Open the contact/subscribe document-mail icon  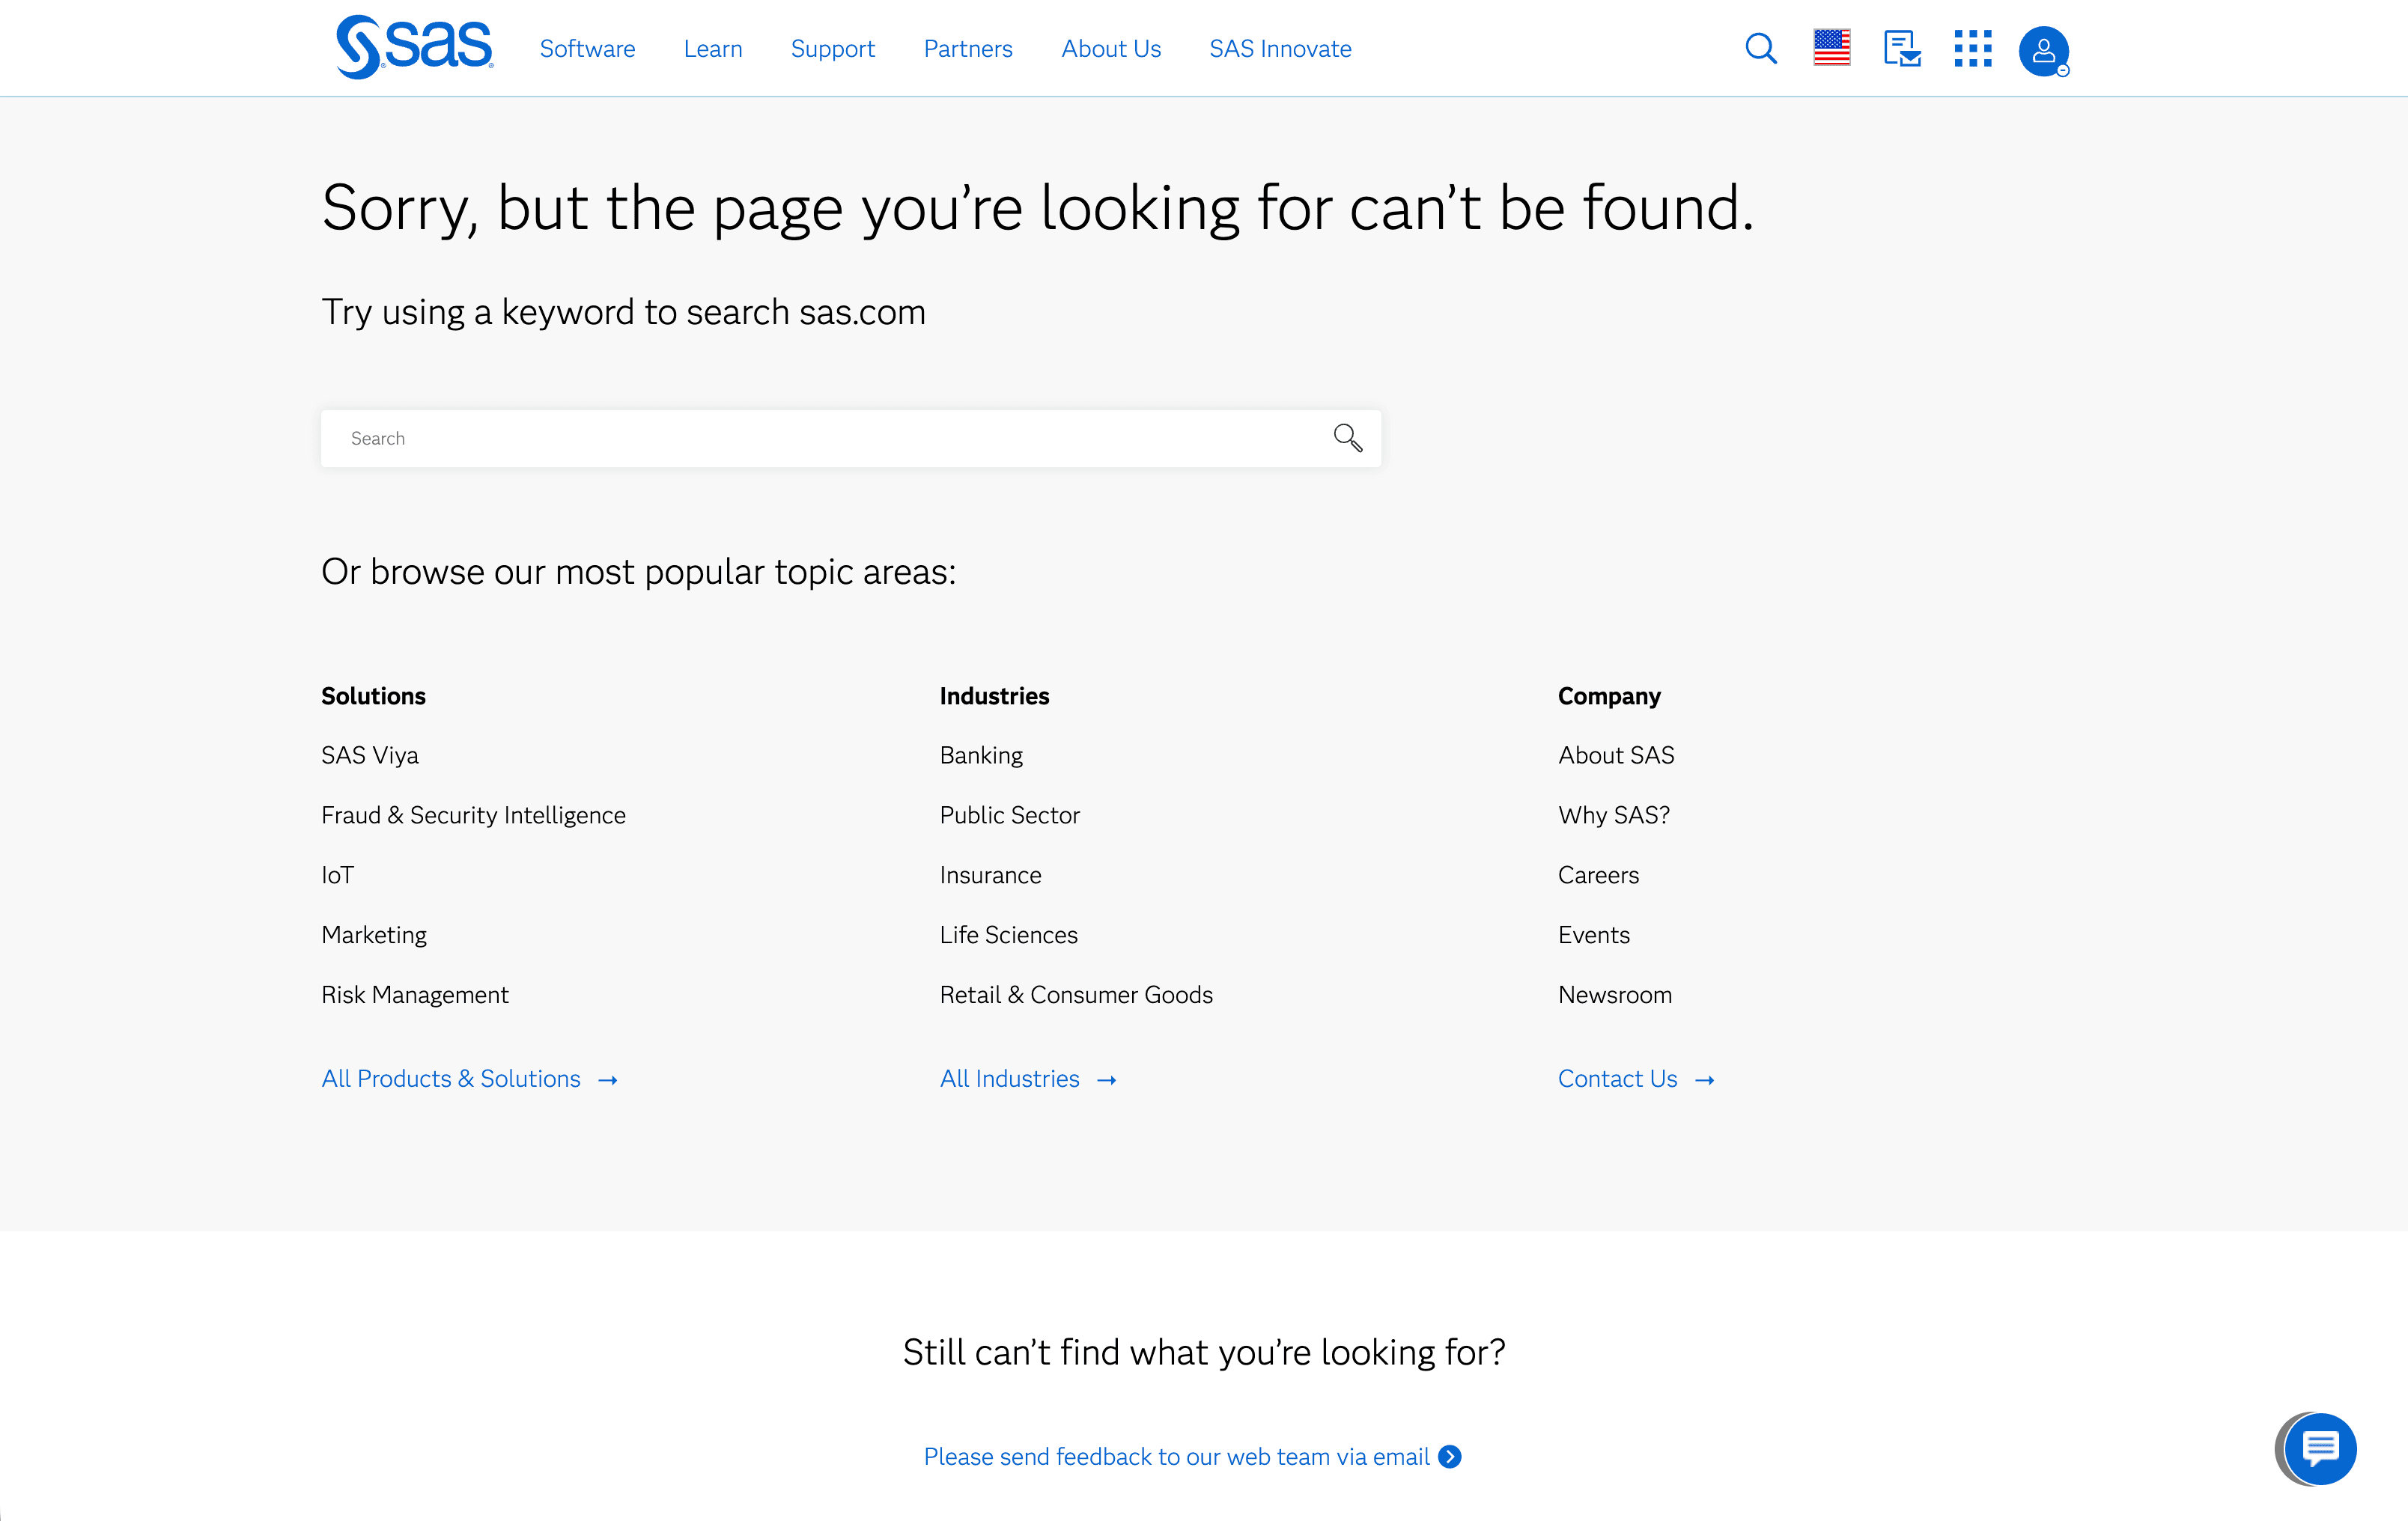pos(1902,48)
